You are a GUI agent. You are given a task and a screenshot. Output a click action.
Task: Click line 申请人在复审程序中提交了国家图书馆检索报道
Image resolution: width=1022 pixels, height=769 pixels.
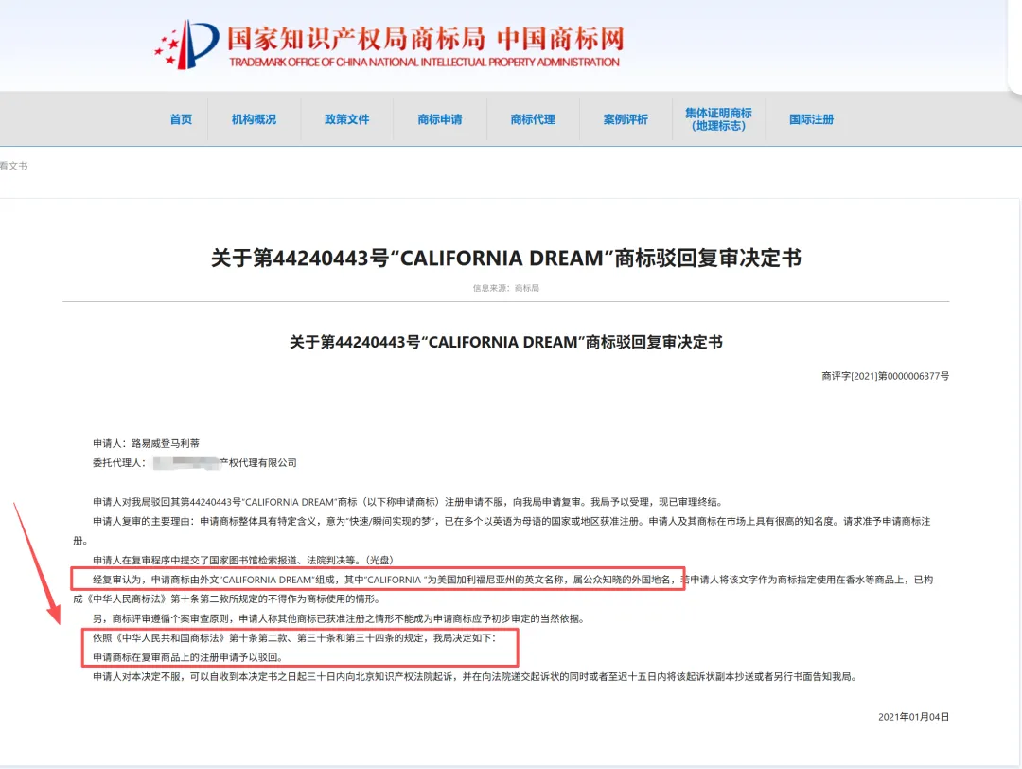[x=243, y=560]
